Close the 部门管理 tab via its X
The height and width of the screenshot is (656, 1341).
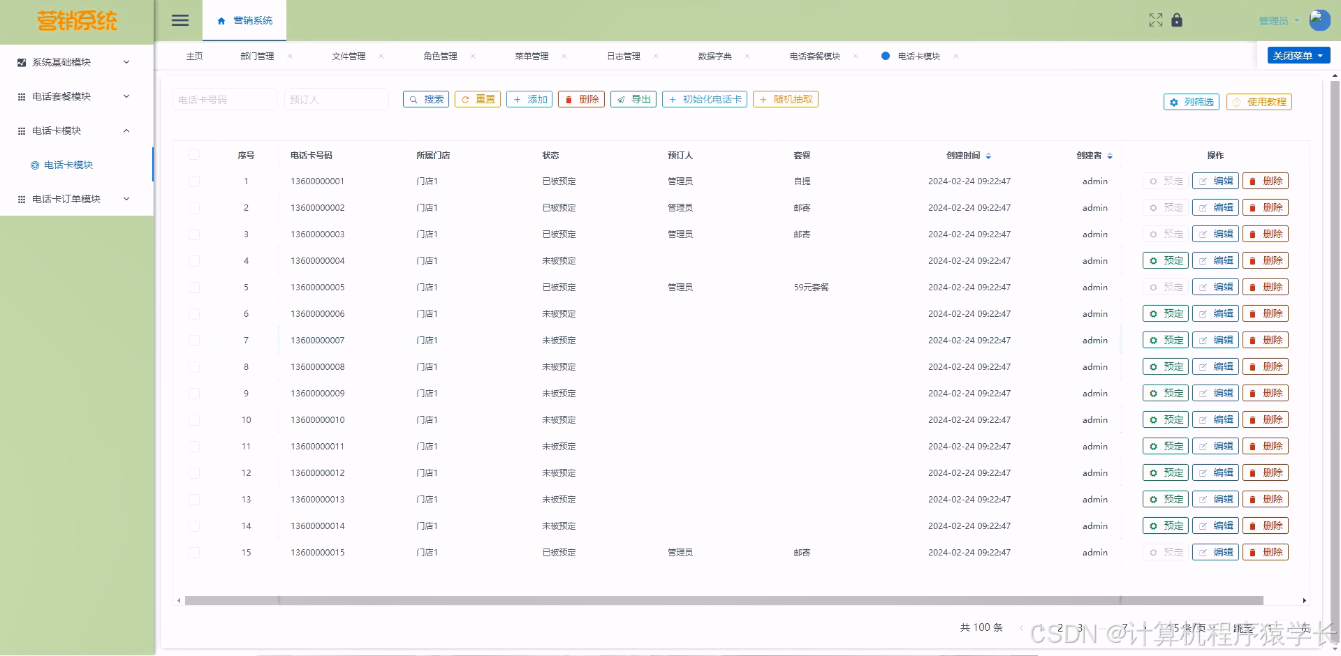tap(290, 56)
